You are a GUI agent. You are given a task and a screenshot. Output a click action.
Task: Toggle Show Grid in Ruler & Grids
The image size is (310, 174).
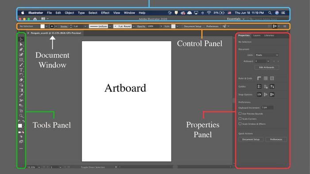coord(266,79)
